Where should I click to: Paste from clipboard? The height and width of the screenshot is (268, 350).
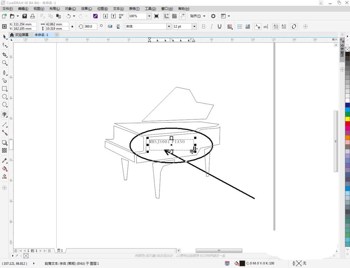(x=58, y=16)
